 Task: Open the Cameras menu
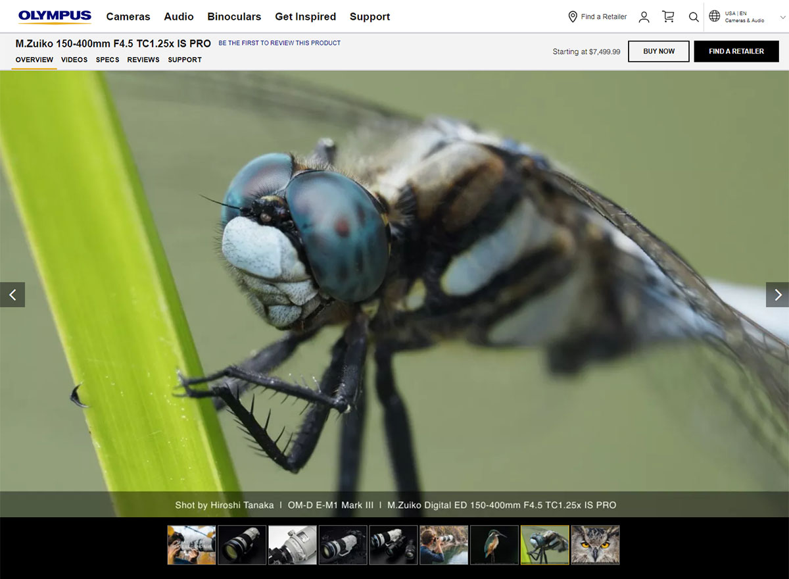128,16
